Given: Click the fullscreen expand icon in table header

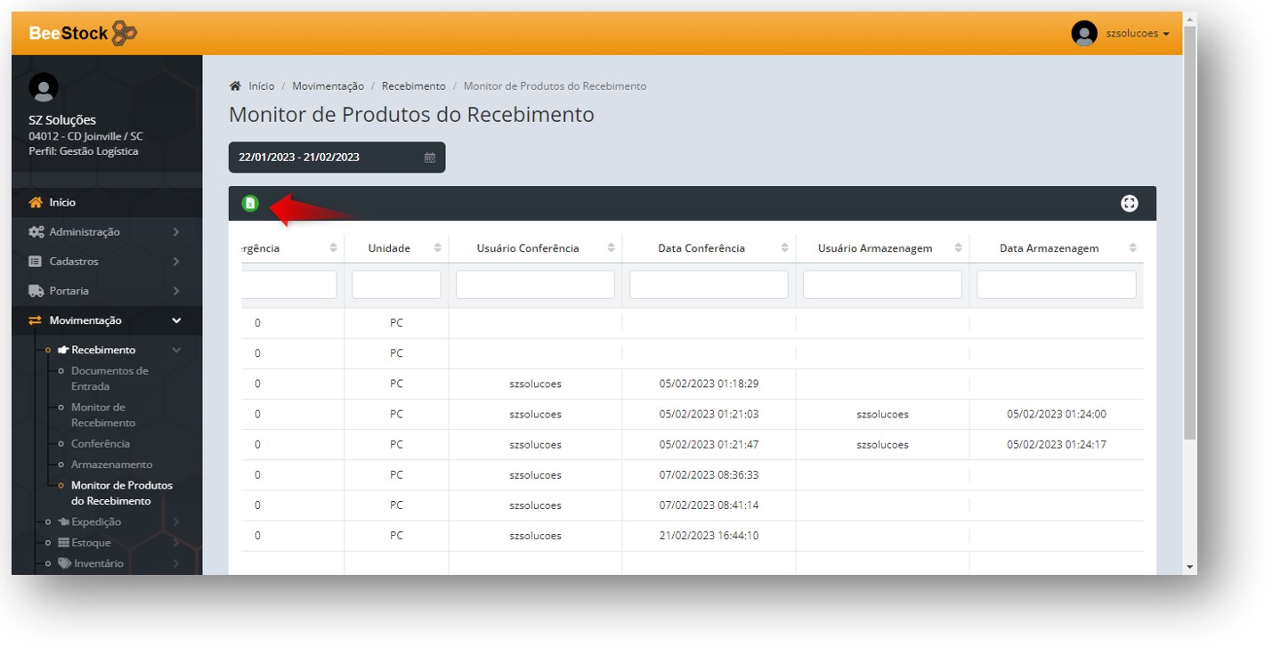Looking at the screenshot, I should tap(1129, 204).
